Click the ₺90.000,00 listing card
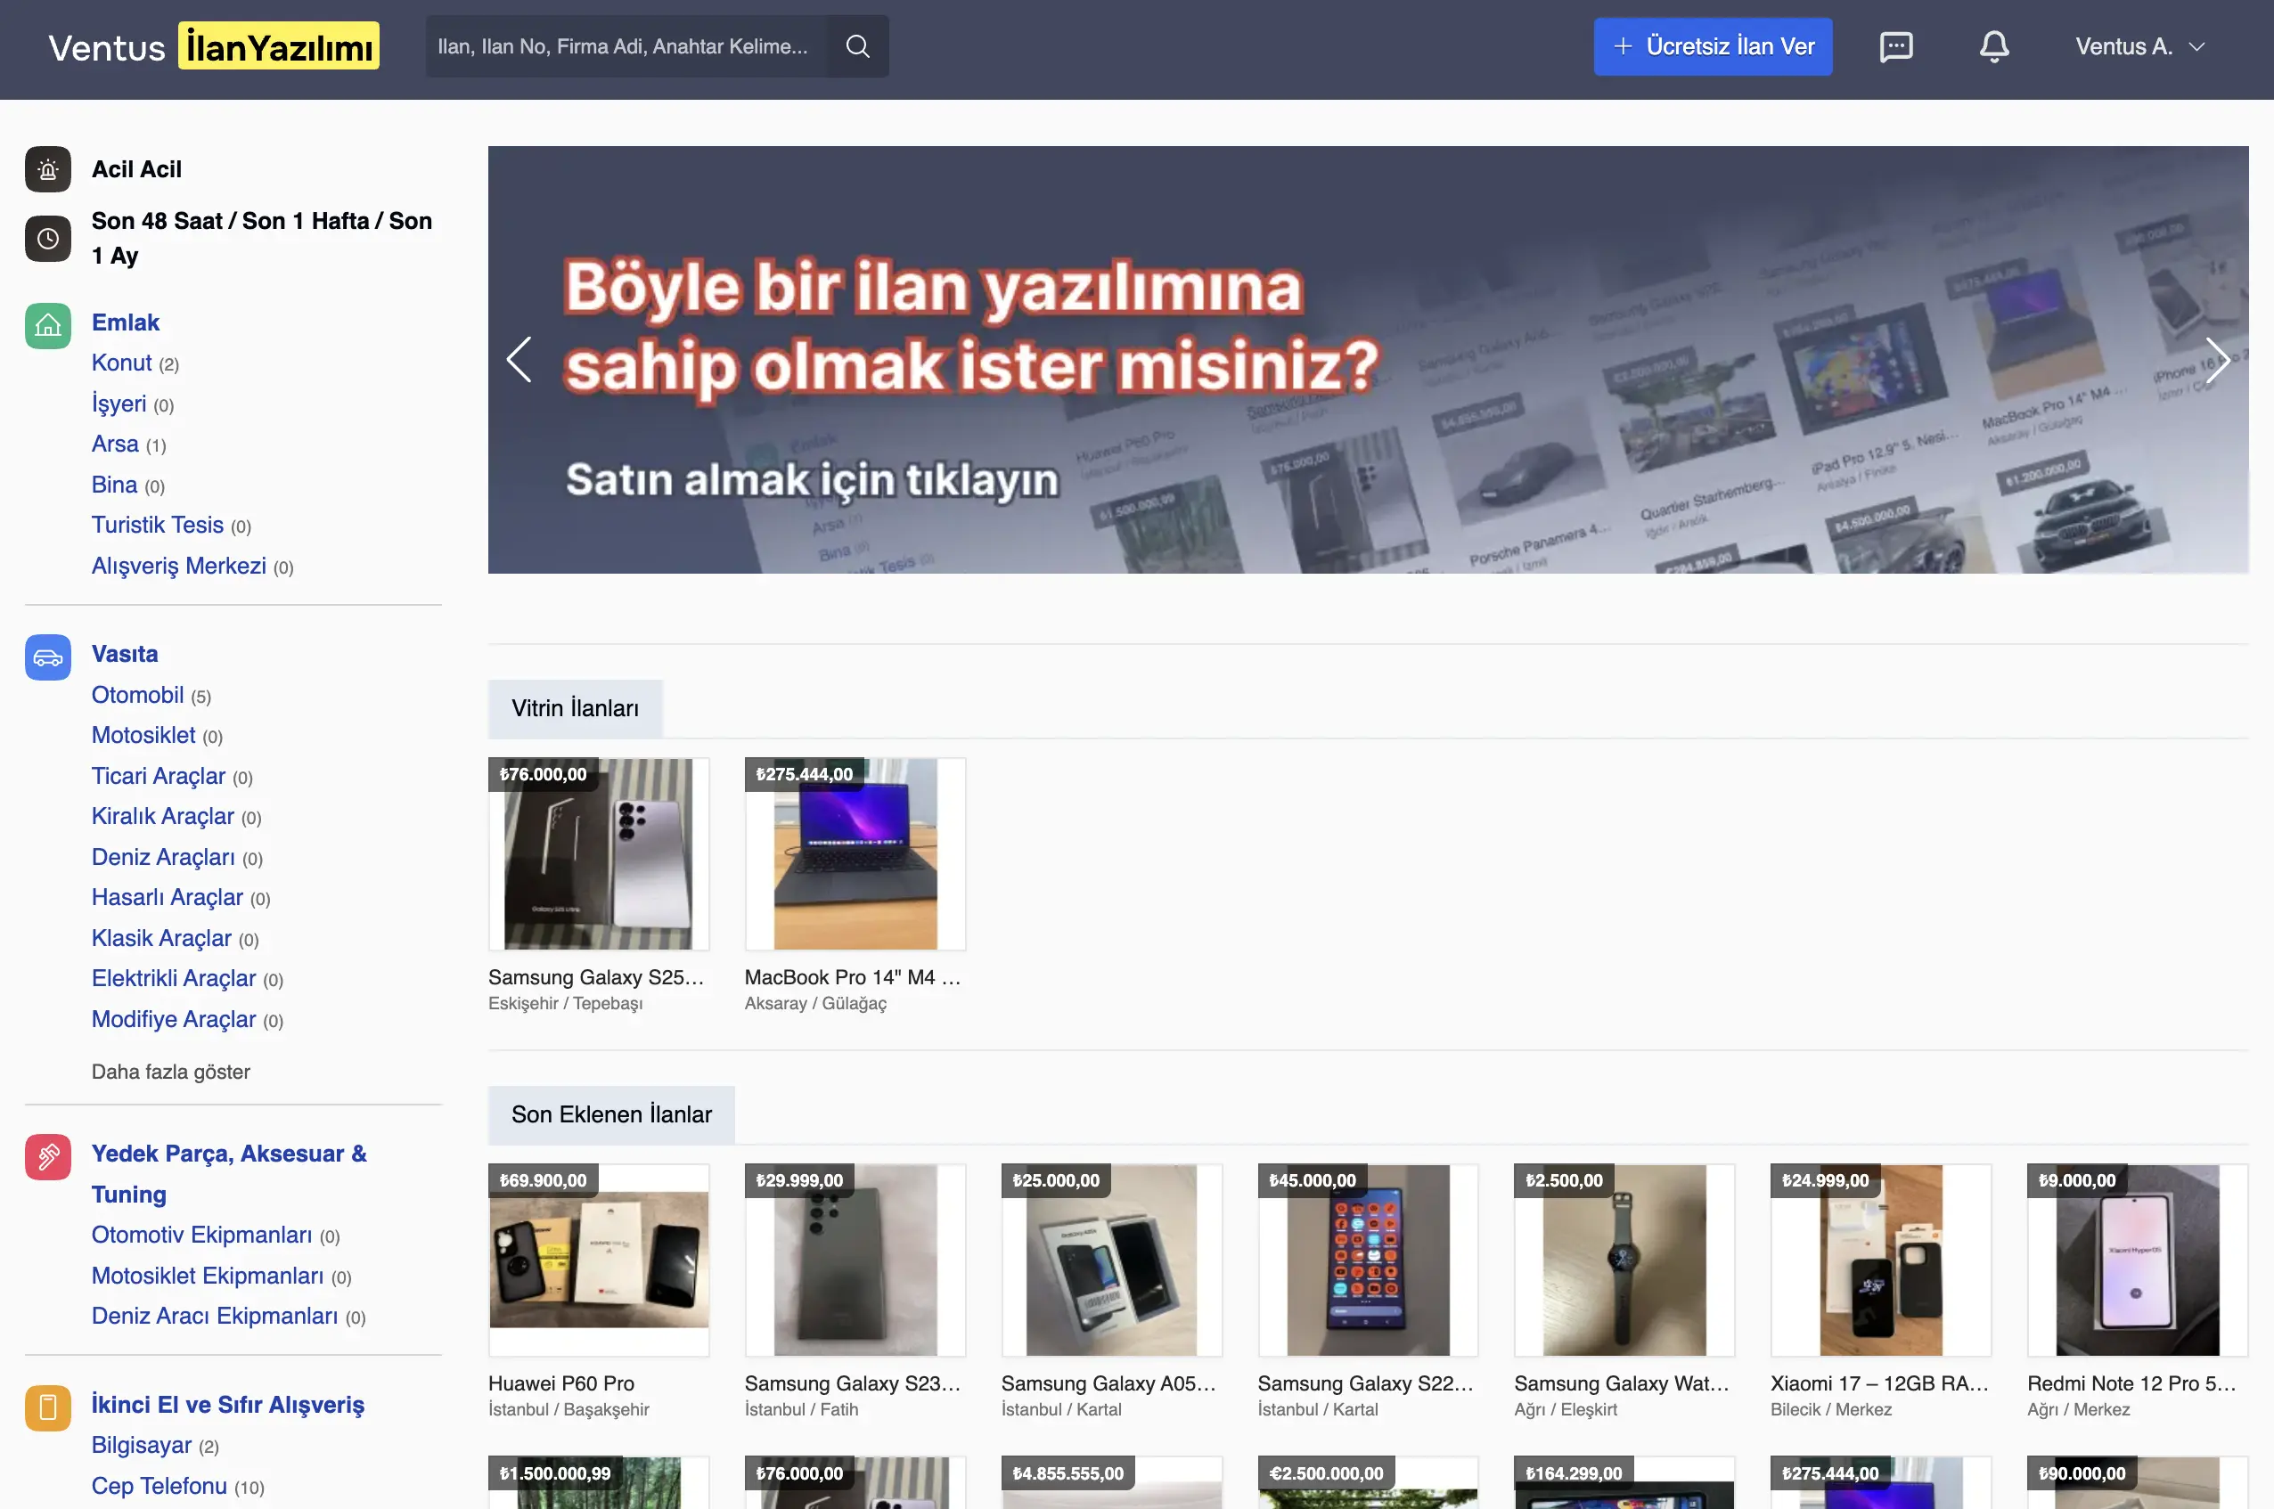This screenshot has width=2274, height=1509. tap(2138, 1482)
